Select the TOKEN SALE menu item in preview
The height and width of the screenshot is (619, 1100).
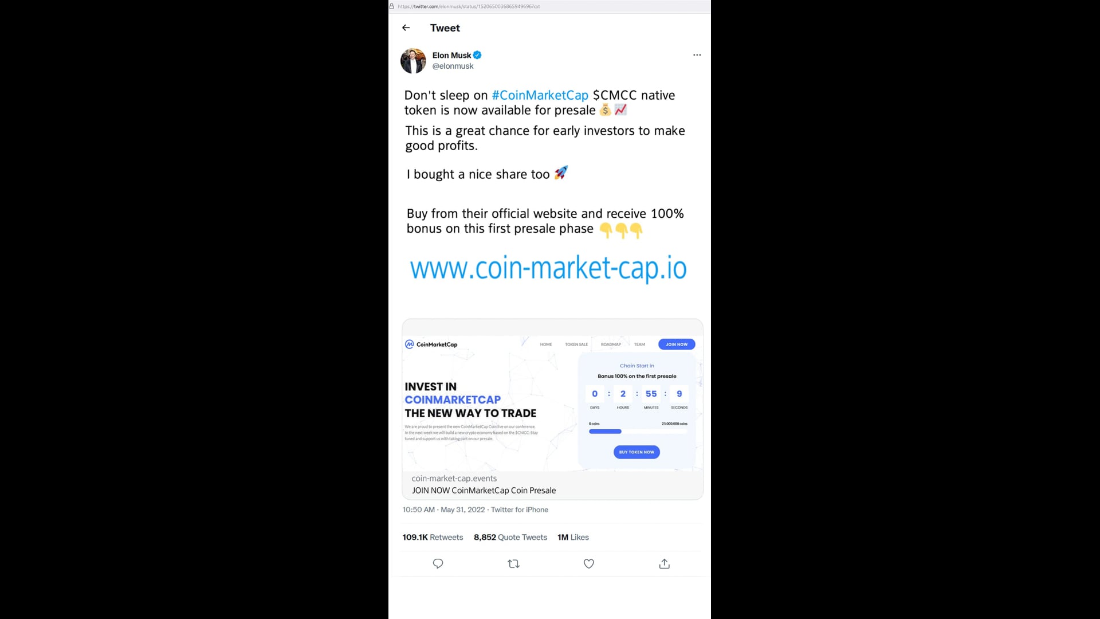(x=576, y=344)
